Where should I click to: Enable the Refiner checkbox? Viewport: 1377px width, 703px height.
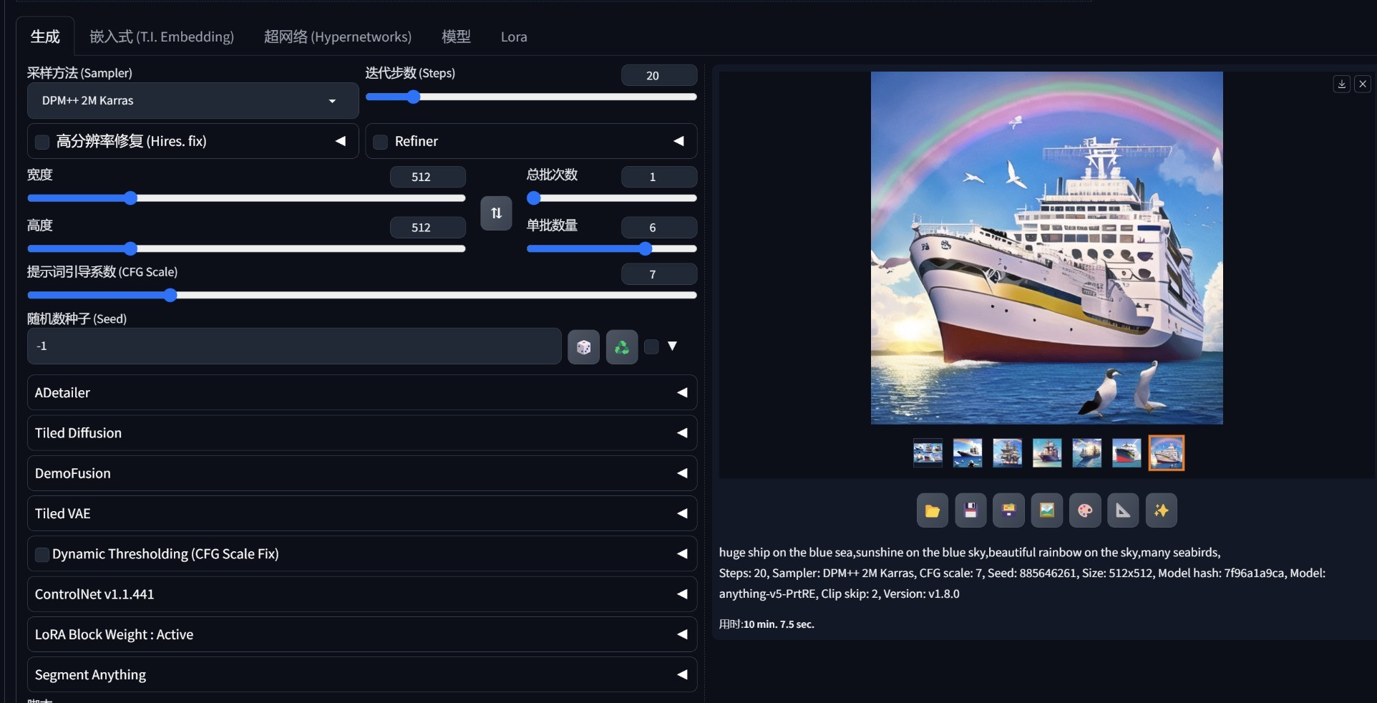tap(381, 142)
